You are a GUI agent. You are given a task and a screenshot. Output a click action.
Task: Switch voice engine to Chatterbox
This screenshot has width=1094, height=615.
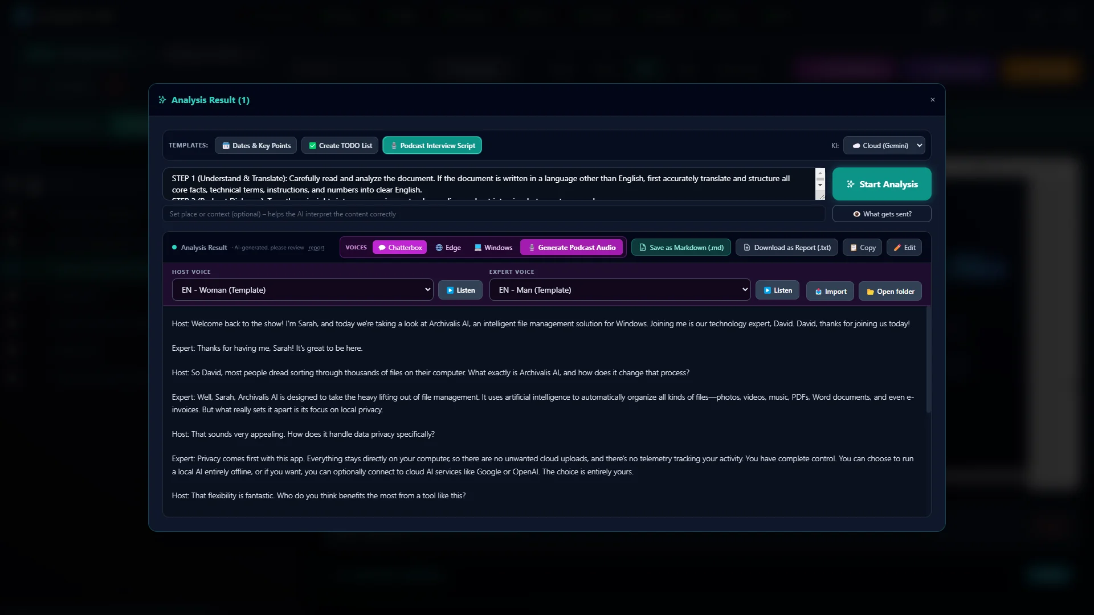coord(400,248)
